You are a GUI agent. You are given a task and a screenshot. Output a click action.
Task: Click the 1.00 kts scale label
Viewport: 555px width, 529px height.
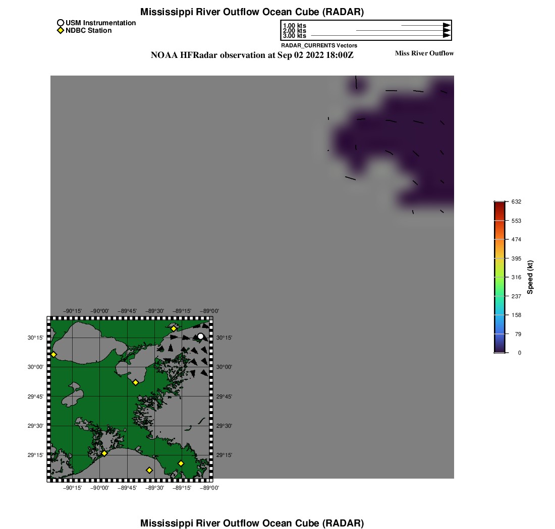pos(294,26)
